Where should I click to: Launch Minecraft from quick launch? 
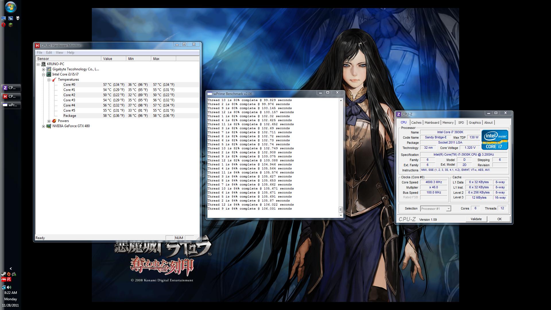11,25
